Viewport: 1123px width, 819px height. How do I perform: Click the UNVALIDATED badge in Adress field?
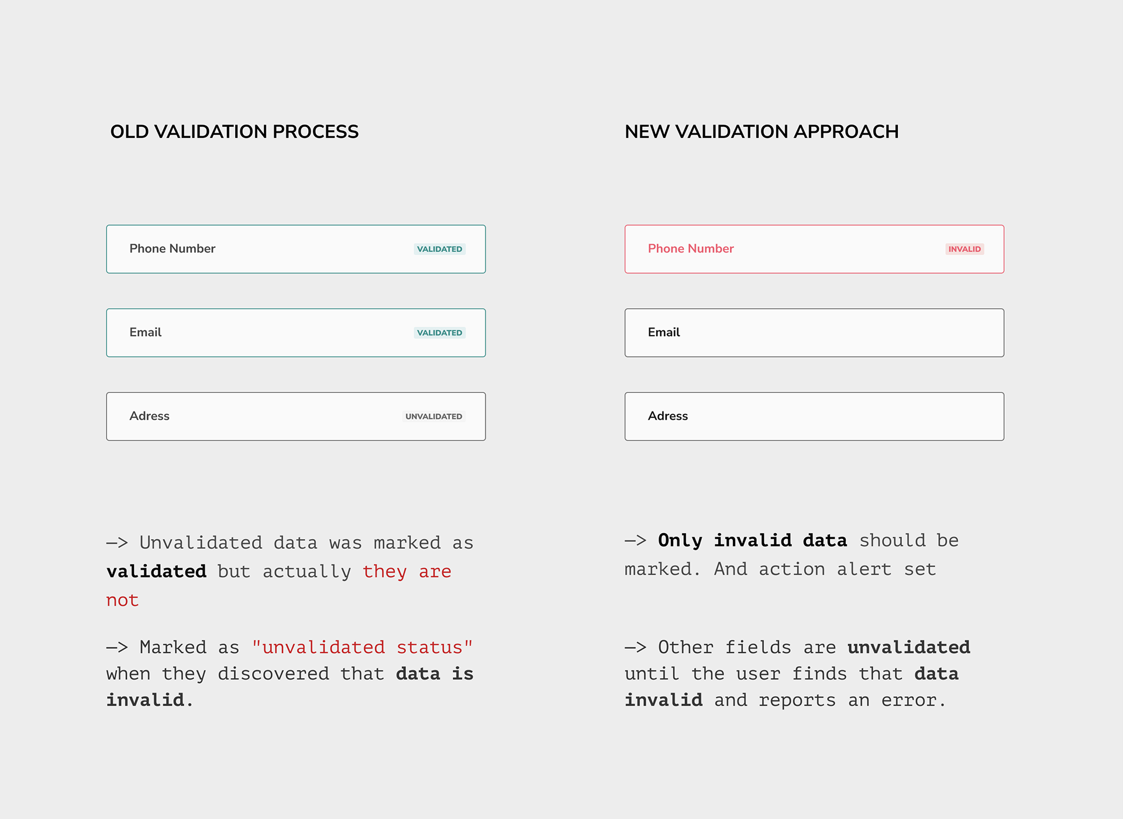tap(434, 416)
